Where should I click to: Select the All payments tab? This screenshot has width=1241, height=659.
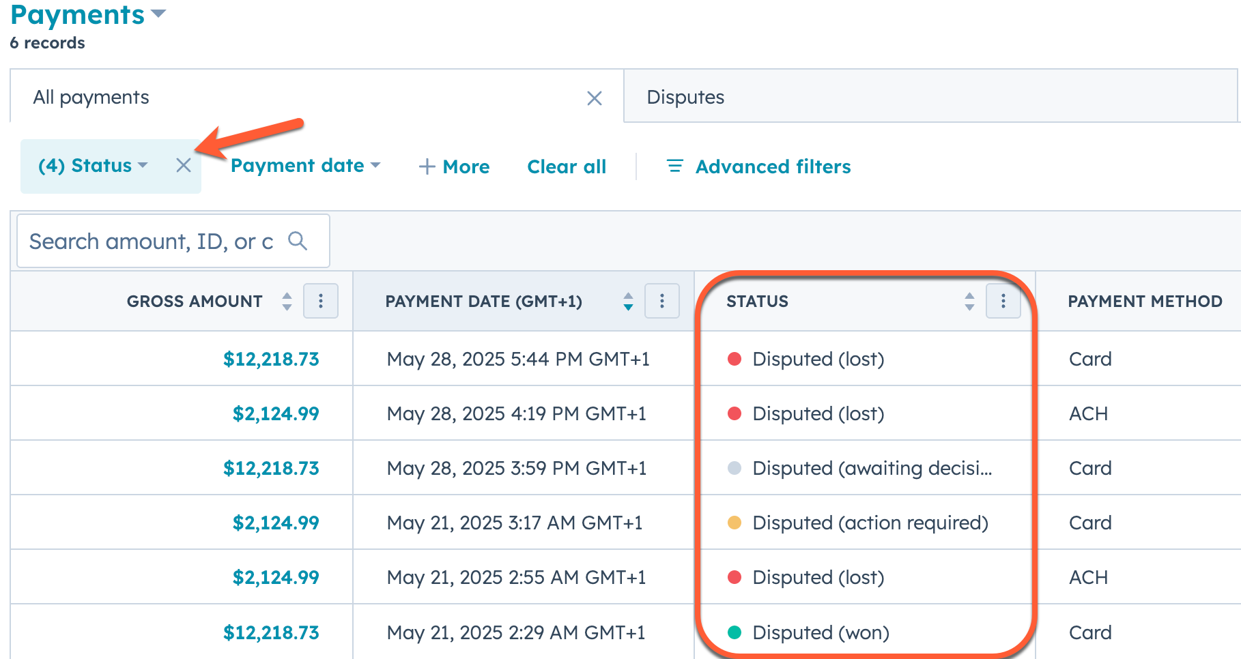point(91,97)
